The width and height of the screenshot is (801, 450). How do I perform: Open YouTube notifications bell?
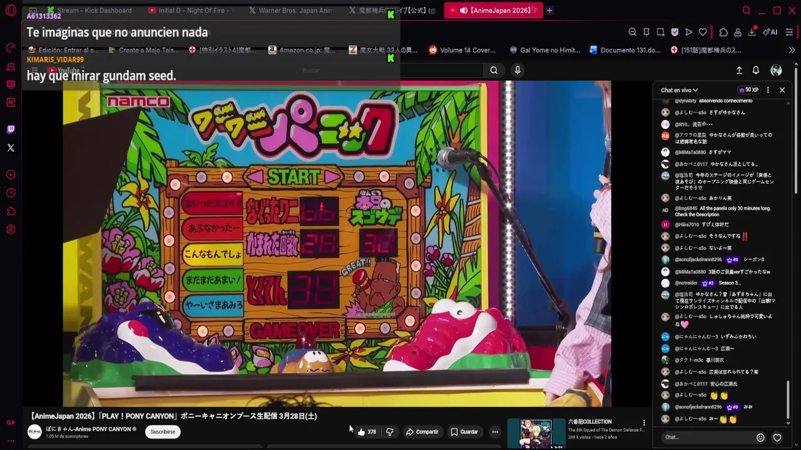pyautogui.click(x=756, y=71)
